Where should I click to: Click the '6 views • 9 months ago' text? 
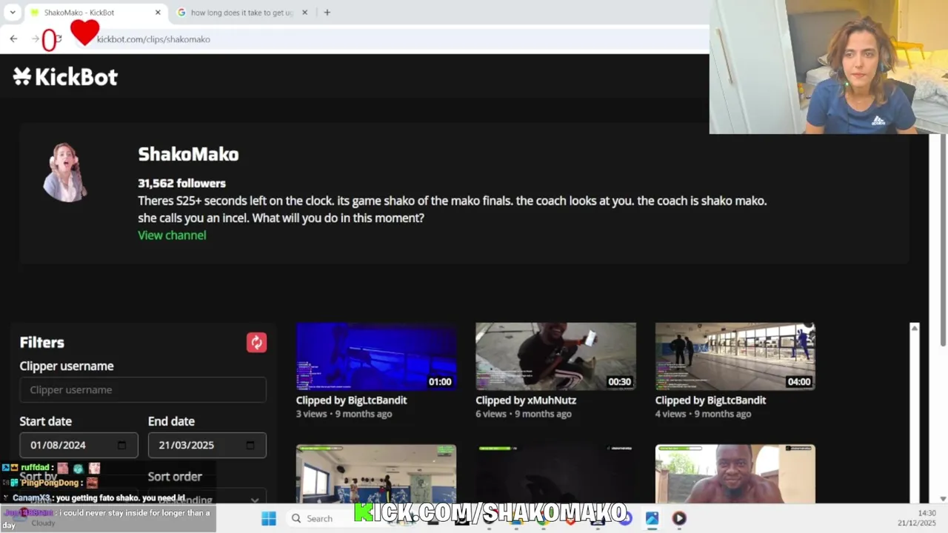tap(523, 414)
